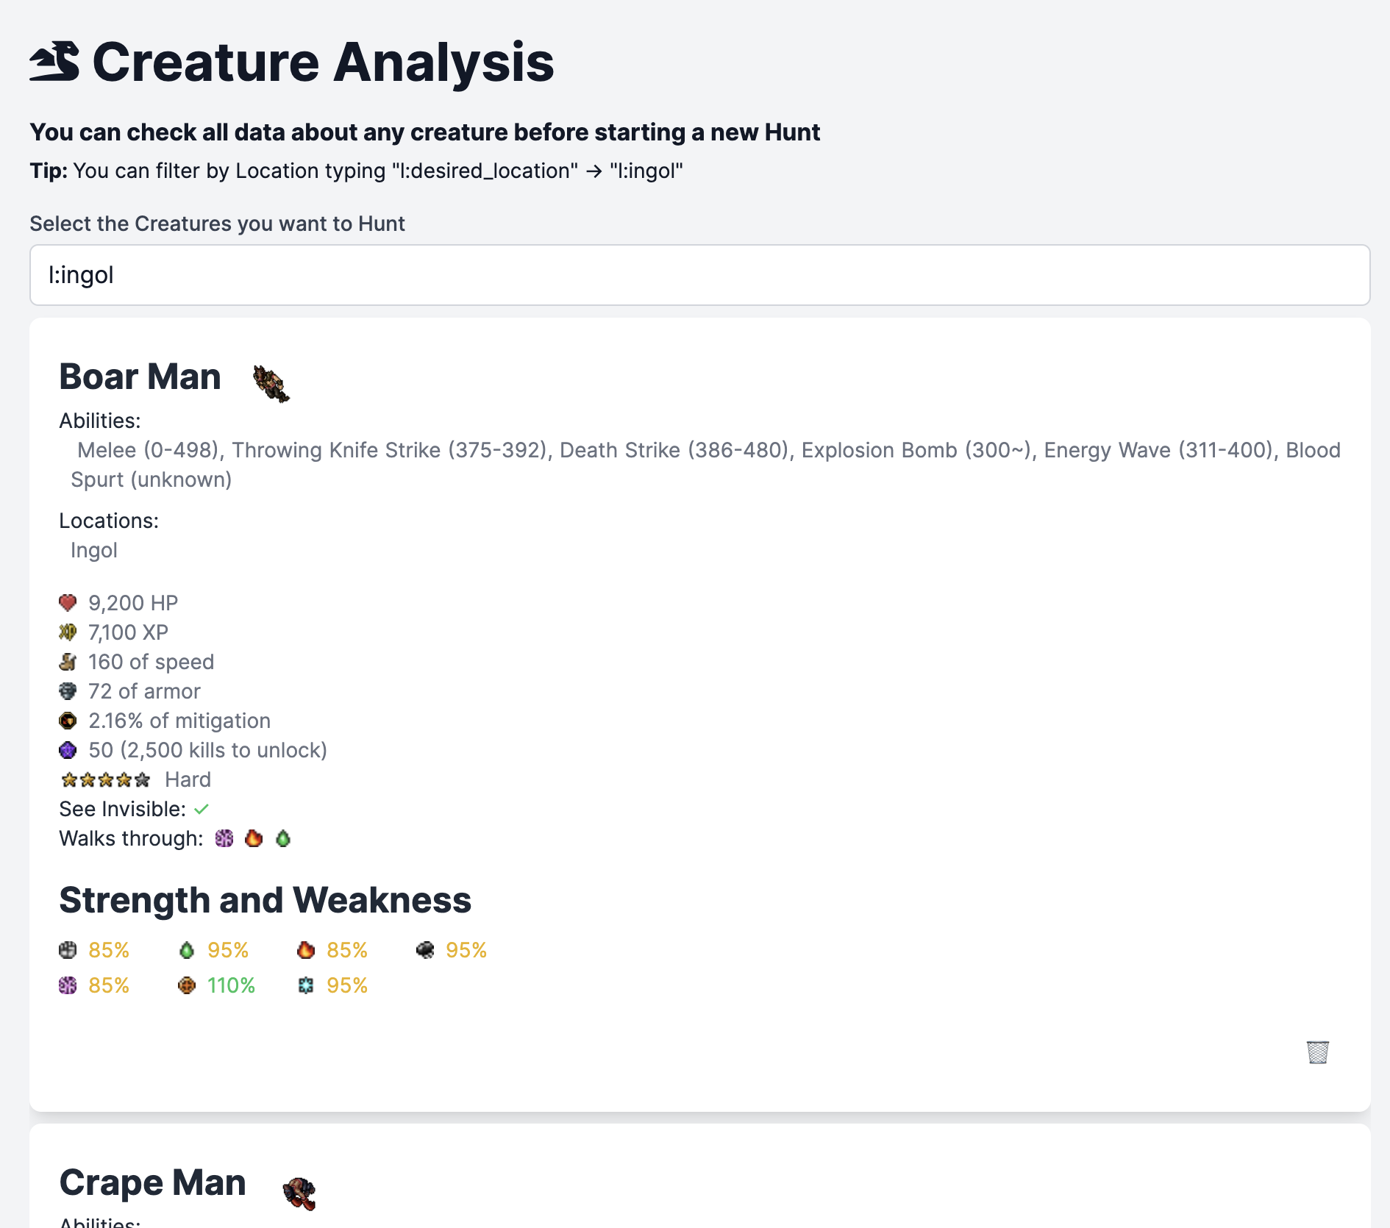The image size is (1390, 1228).
Task: Click the Crape Man heading
Action: pyautogui.click(x=153, y=1182)
